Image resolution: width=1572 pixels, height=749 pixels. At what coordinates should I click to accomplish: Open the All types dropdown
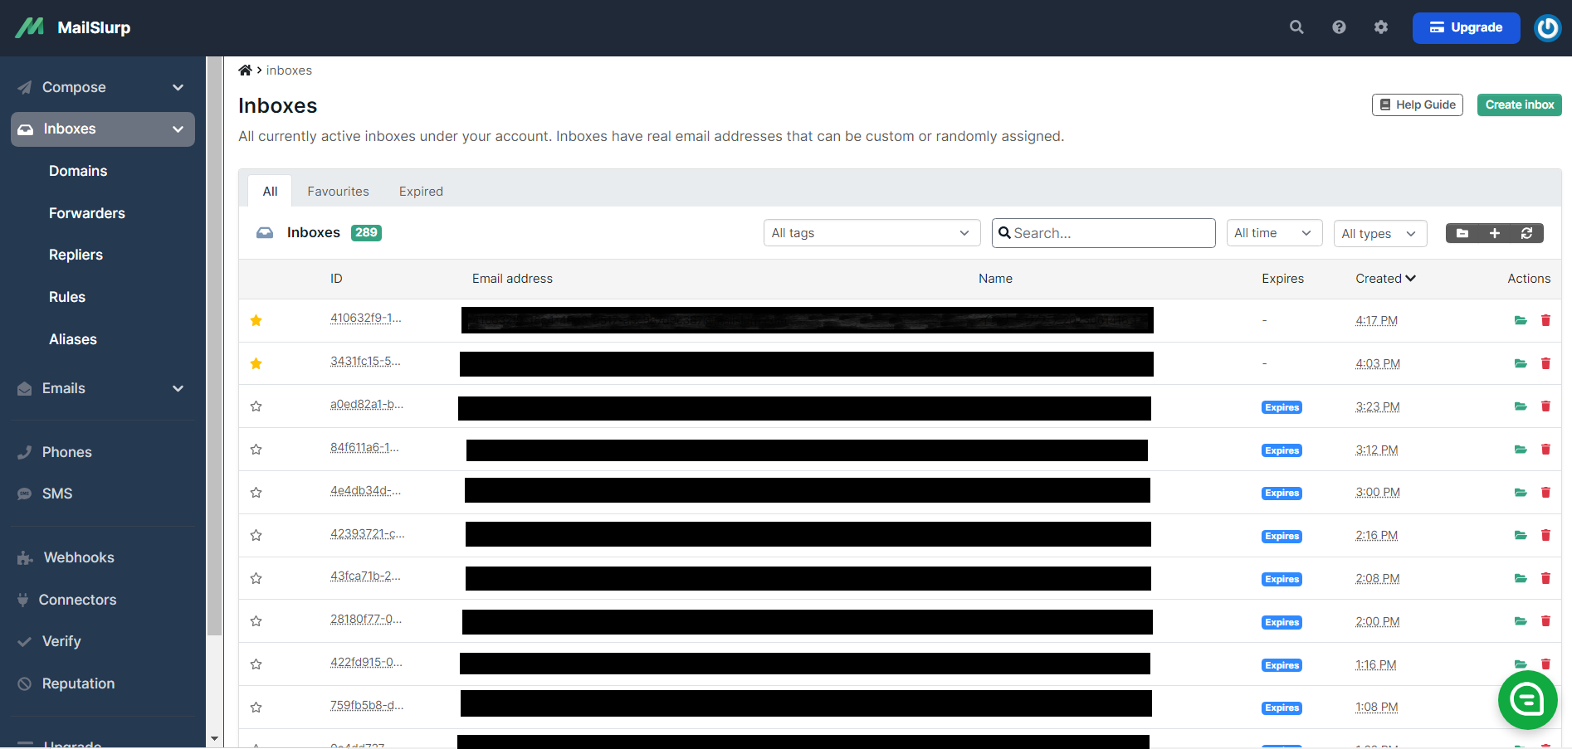tap(1379, 233)
